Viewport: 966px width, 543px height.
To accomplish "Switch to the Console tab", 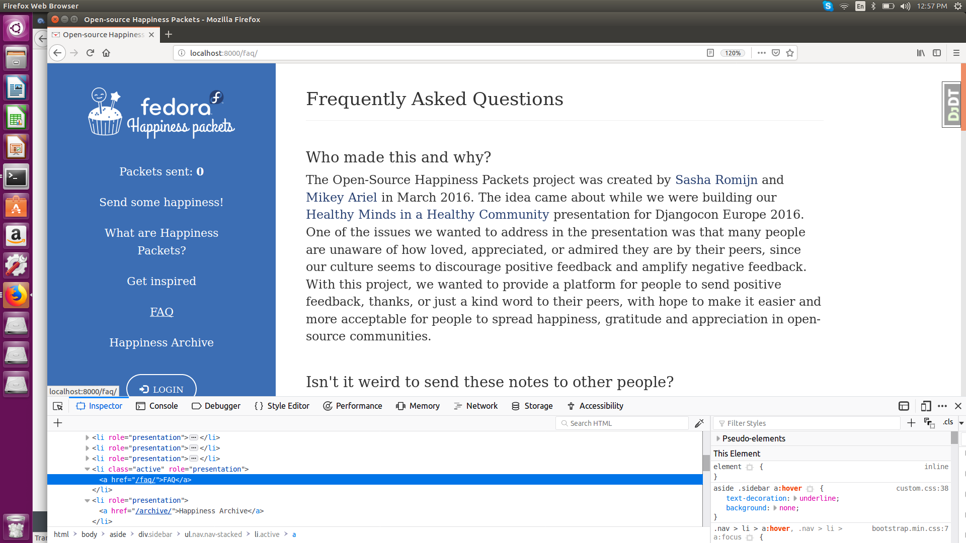I will [x=157, y=406].
